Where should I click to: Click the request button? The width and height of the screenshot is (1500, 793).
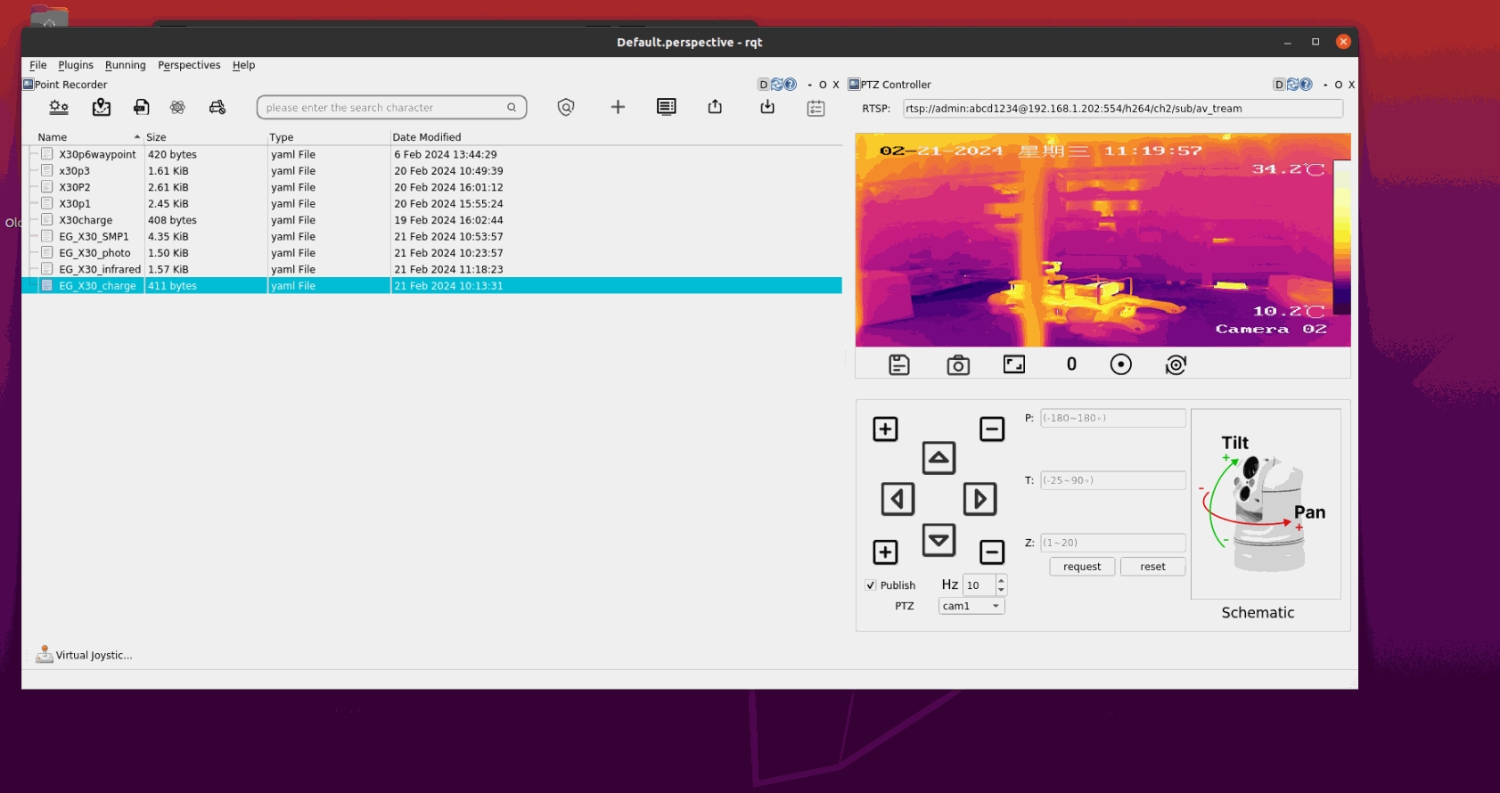pyautogui.click(x=1081, y=567)
